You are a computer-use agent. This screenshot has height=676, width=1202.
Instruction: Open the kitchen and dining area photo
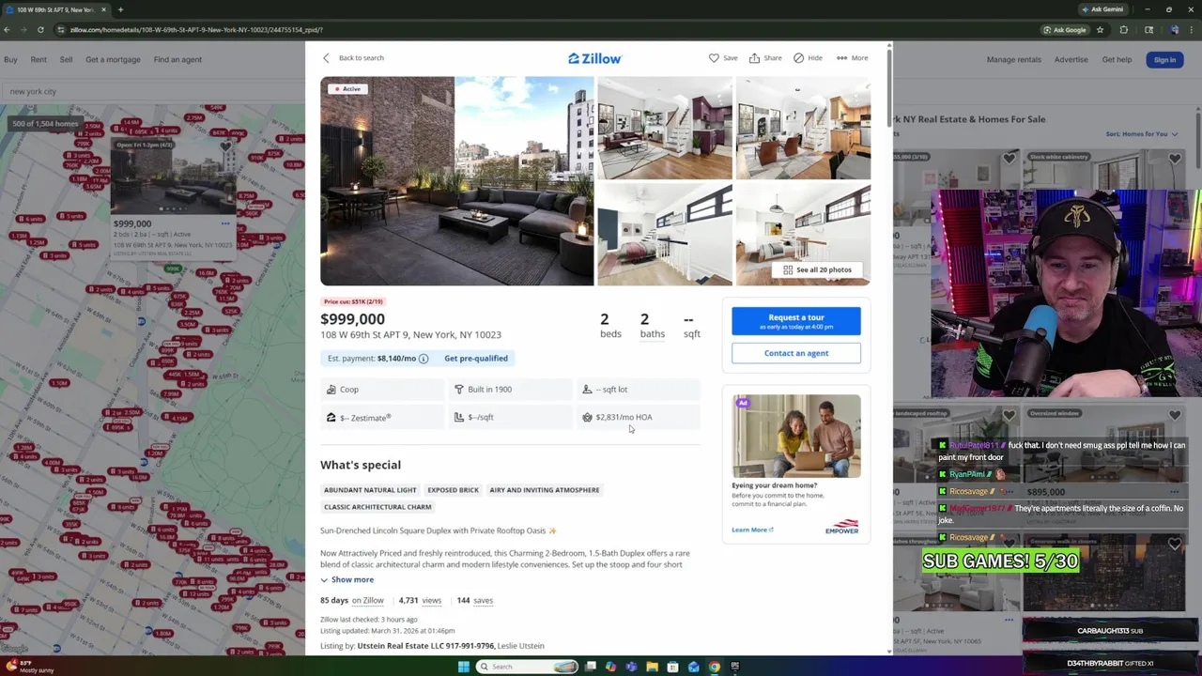(x=803, y=128)
